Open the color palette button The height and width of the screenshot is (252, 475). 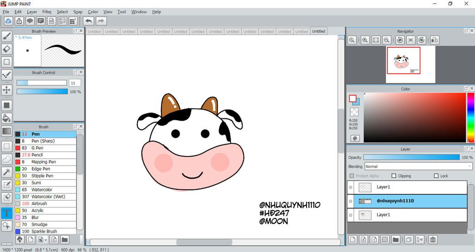[355, 138]
